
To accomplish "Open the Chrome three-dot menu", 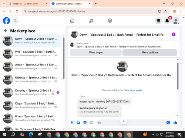I will 181,11.
